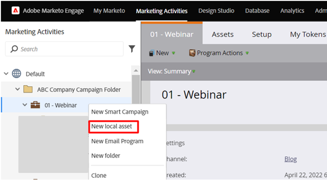Switch to the Setup tab

pyautogui.click(x=262, y=34)
